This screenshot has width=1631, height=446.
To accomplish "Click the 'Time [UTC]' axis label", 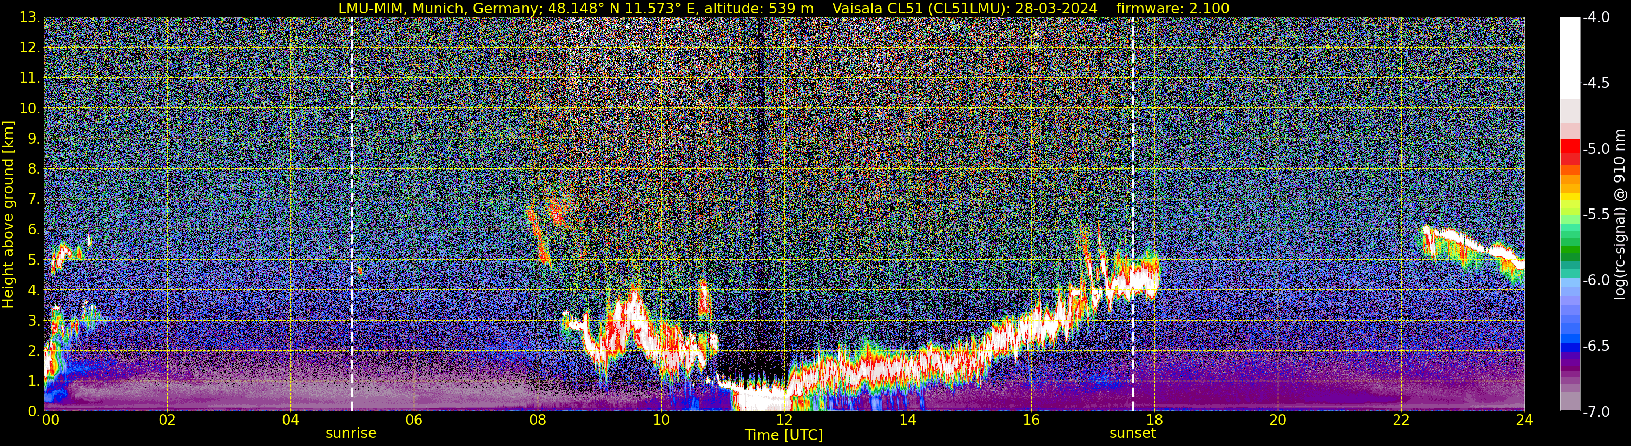I will pos(784,435).
